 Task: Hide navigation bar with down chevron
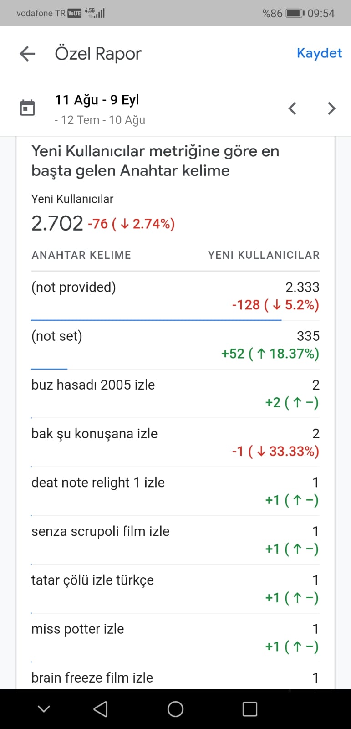44,709
